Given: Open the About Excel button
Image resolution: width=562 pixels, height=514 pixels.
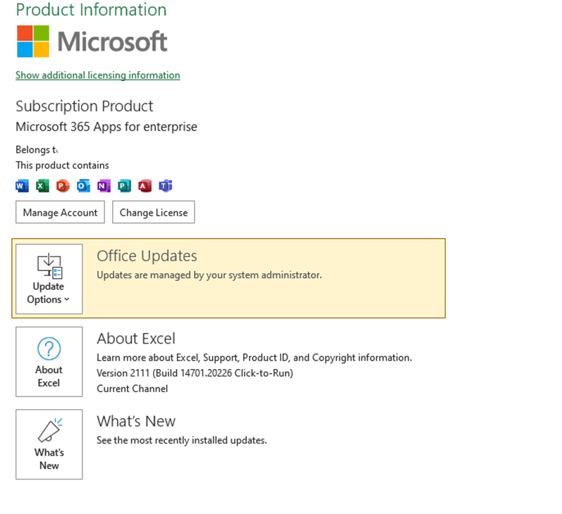Looking at the screenshot, I should click(x=49, y=361).
